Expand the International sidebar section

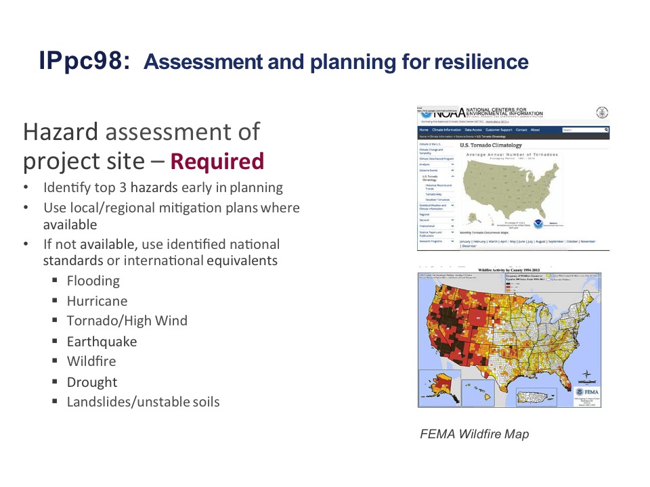(x=452, y=226)
